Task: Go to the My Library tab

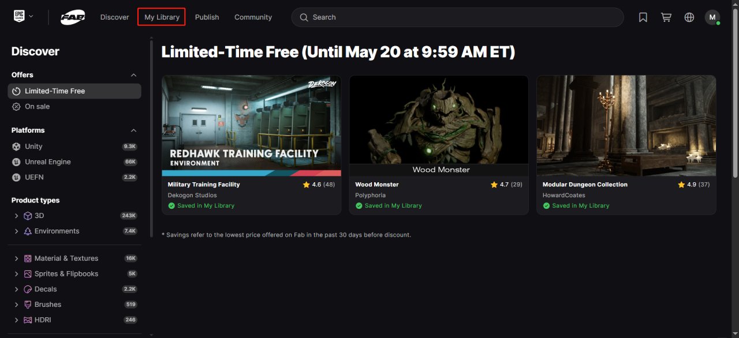Action: click(x=162, y=17)
